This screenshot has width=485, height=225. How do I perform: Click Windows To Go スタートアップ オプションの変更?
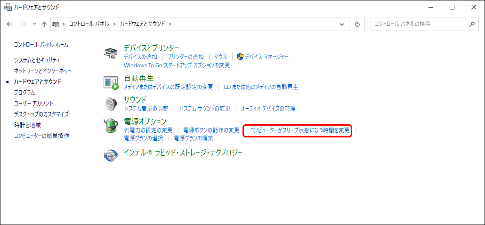pyautogui.click(x=177, y=65)
